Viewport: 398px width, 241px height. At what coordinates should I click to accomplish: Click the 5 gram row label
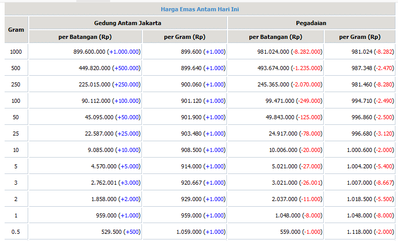[16, 166]
